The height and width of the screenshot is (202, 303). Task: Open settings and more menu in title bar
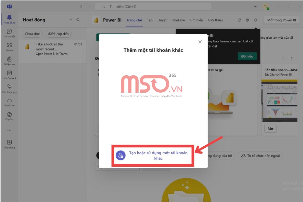[x=256, y=7]
